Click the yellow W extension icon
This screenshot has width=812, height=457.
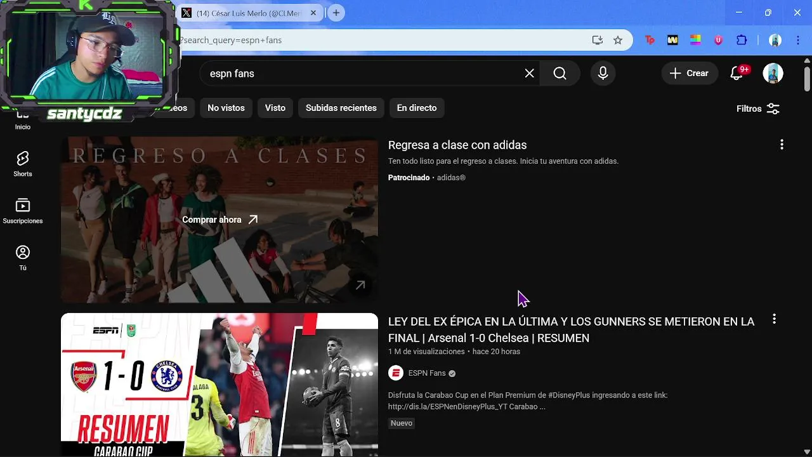click(672, 40)
